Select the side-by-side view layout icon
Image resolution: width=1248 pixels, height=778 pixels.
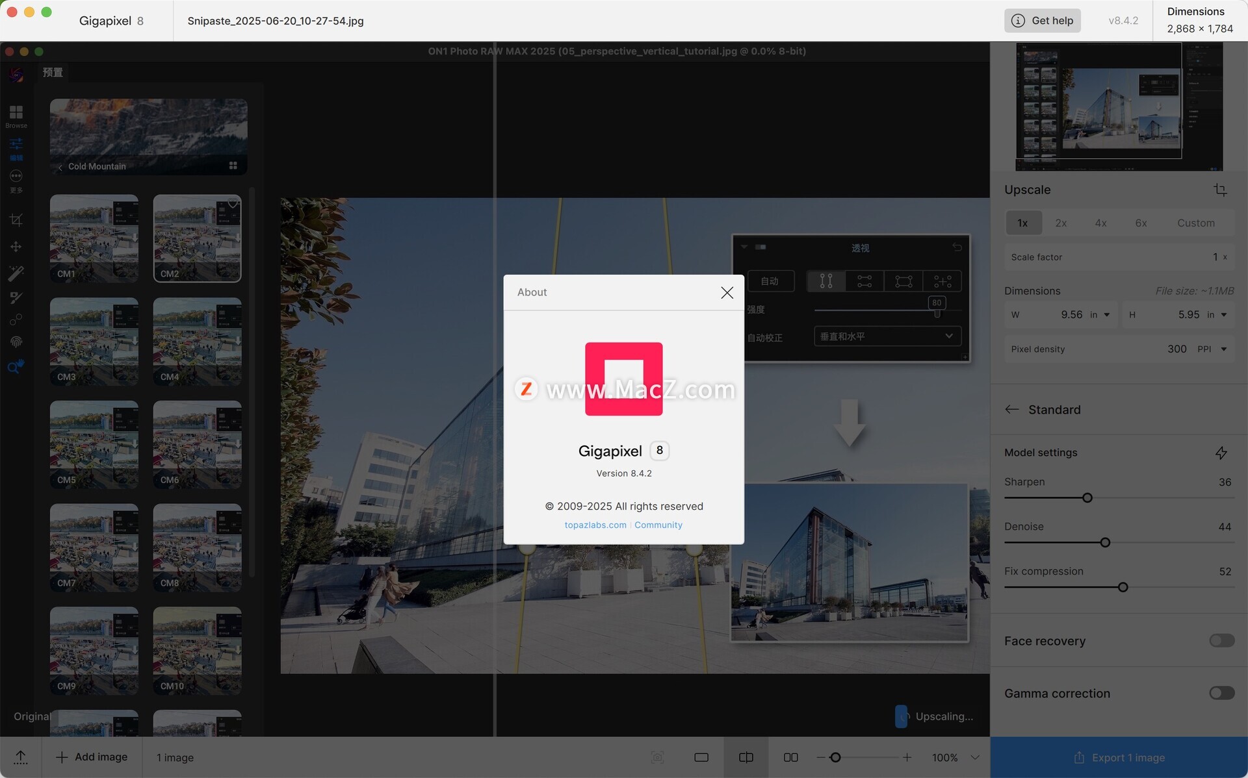[791, 757]
